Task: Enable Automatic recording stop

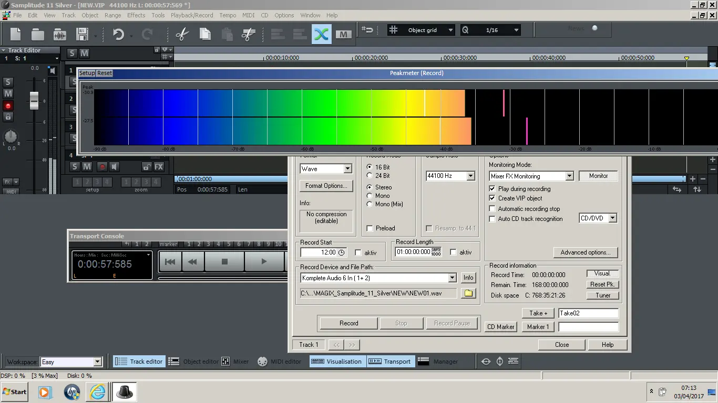Action: 493,209
